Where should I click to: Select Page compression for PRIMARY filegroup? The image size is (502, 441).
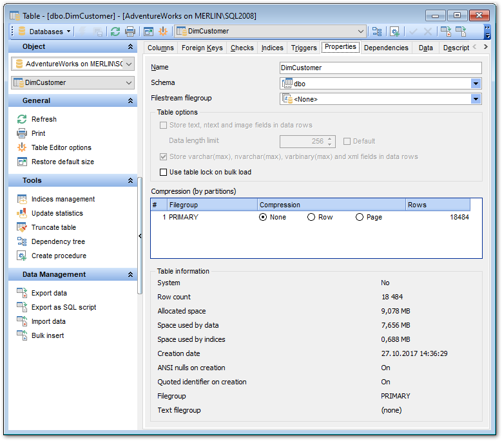click(x=360, y=217)
